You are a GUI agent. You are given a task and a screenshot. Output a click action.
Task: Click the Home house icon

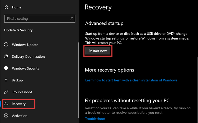6,7
